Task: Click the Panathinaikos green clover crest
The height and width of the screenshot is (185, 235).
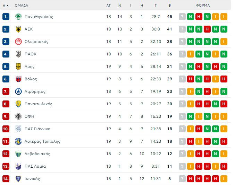Action: (18, 17)
